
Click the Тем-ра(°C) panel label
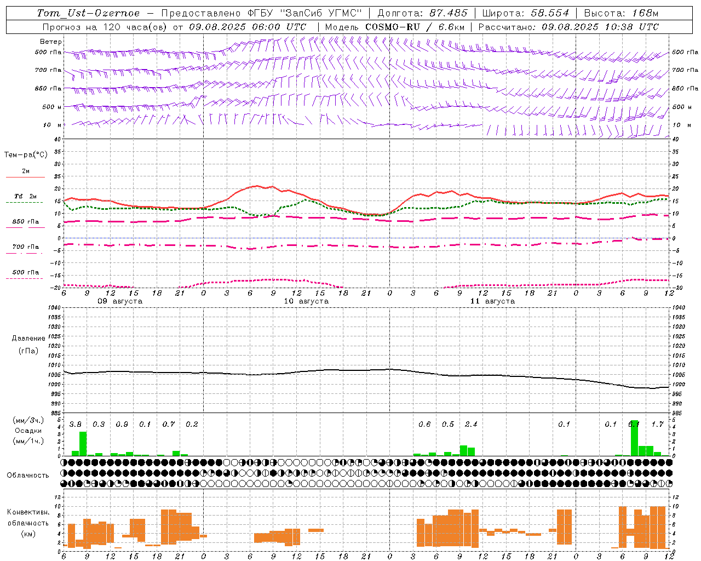(26, 155)
